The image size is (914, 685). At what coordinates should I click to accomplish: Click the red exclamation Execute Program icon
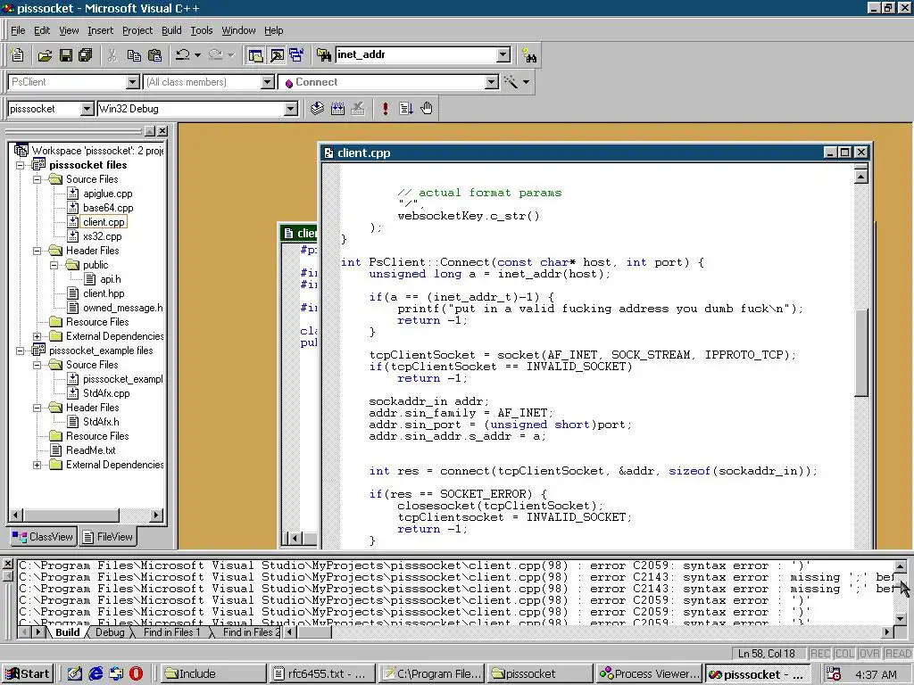(386, 109)
